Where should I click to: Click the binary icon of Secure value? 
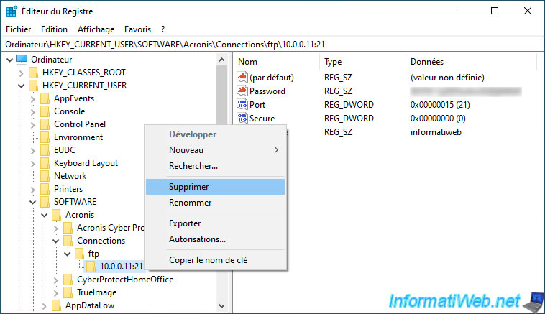point(242,118)
